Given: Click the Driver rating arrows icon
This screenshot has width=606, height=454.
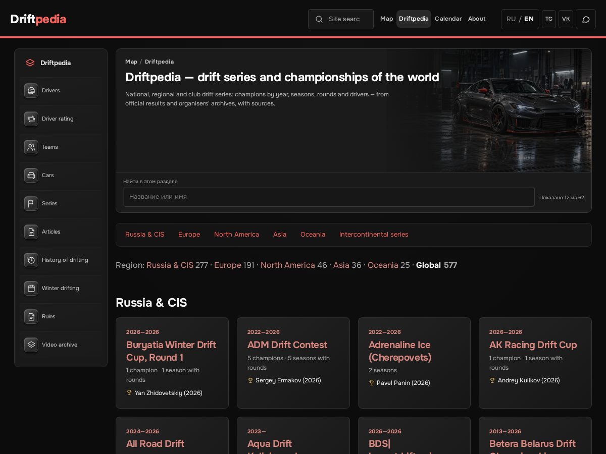Looking at the screenshot, I should coord(31,119).
